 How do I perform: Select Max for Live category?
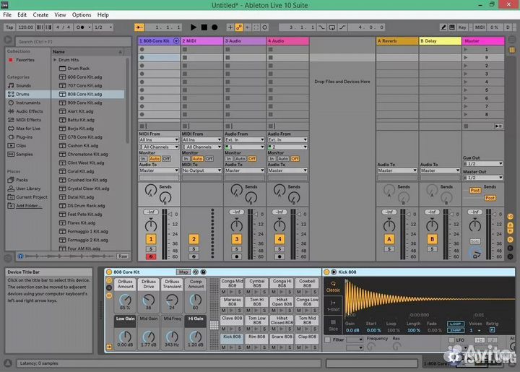point(28,129)
